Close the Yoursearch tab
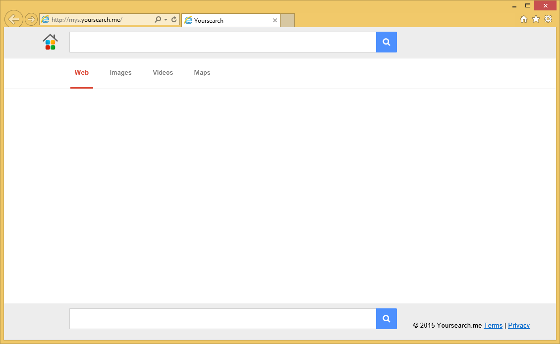 click(x=275, y=20)
